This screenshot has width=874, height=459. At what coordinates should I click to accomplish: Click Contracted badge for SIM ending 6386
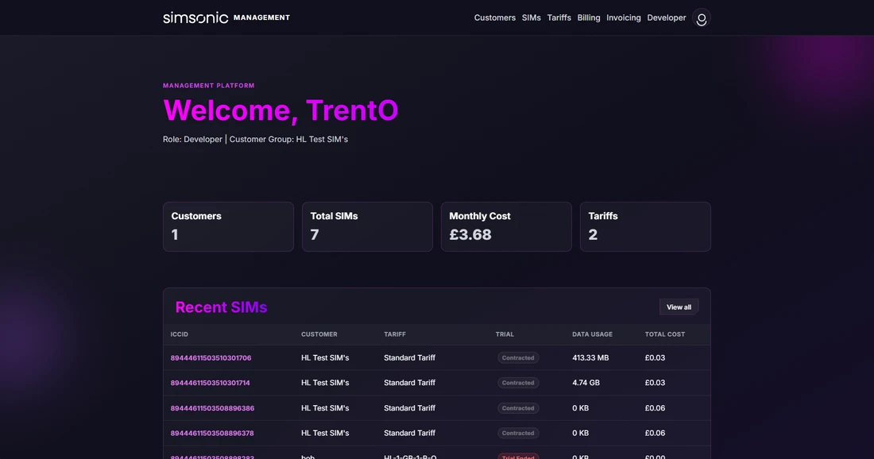(518, 407)
